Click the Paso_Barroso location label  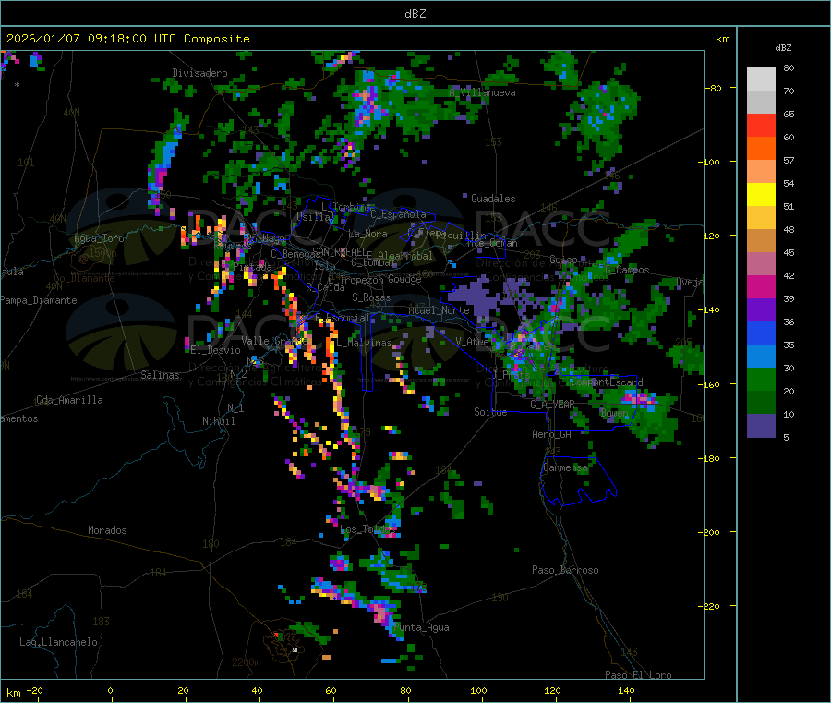[x=565, y=571]
